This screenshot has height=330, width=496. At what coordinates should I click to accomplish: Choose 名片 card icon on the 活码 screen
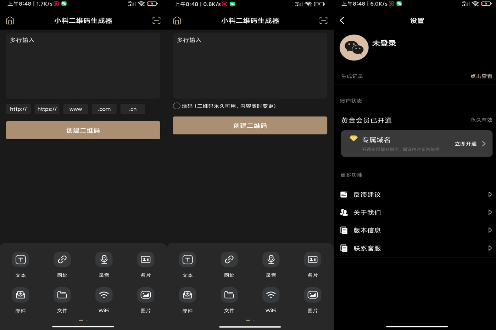click(x=312, y=260)
